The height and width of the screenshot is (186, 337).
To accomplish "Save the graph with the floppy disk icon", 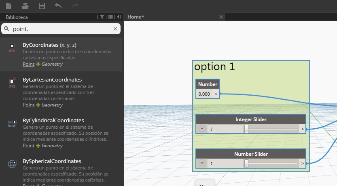I will pos(41,6).
